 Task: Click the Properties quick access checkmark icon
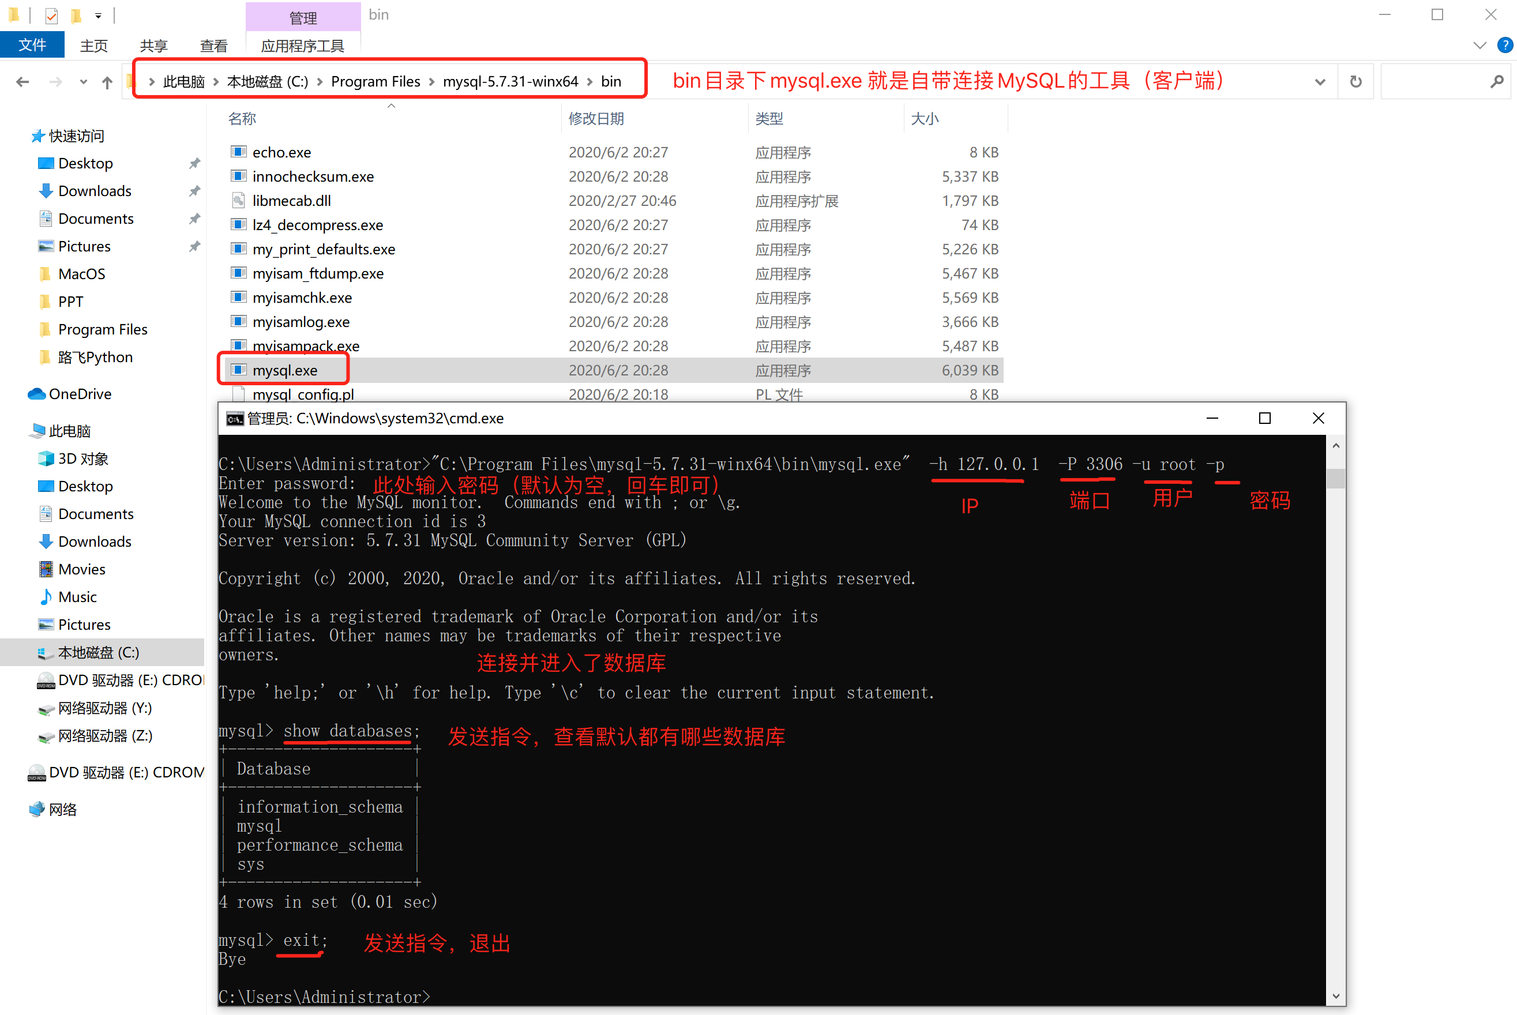tap(52, 15)
